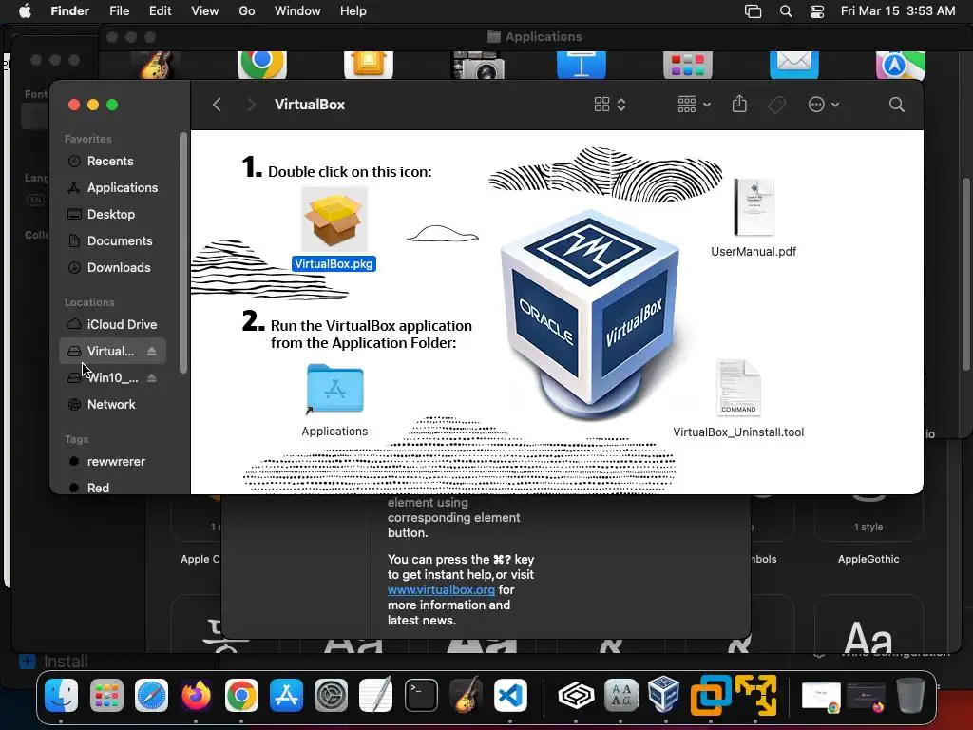Open the Go menu
973x730 pixels.
click(x=247, y=11)
